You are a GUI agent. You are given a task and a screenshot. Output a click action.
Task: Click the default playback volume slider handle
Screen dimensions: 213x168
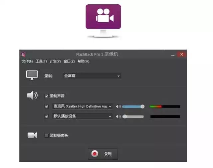pyautogui.click(x=125, y=116)
